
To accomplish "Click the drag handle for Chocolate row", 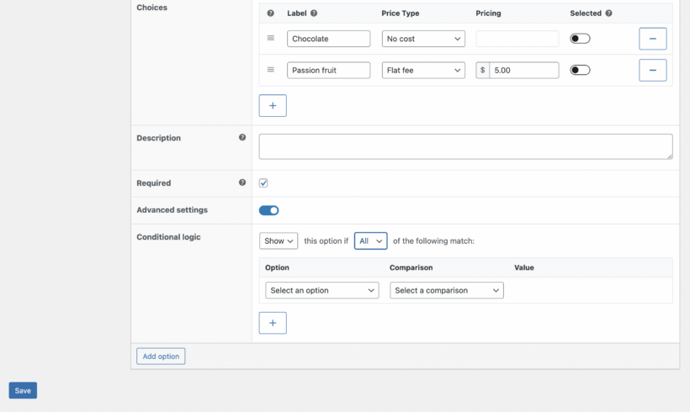I will tap(271, 39).
